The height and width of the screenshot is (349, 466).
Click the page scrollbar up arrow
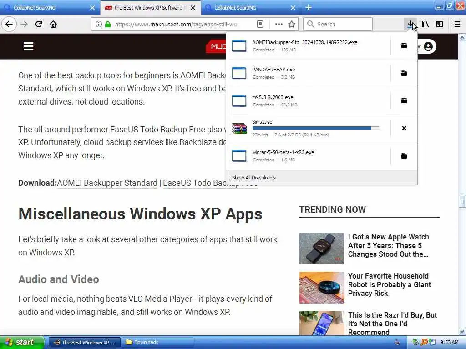tap(462, 37)
